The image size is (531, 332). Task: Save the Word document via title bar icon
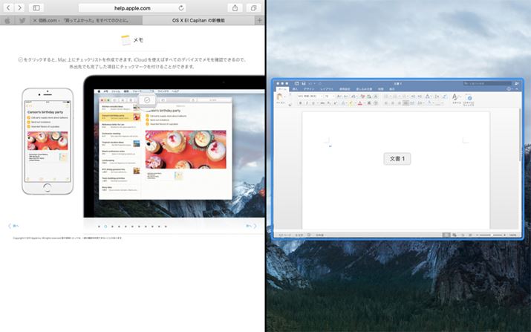(304, 83)
